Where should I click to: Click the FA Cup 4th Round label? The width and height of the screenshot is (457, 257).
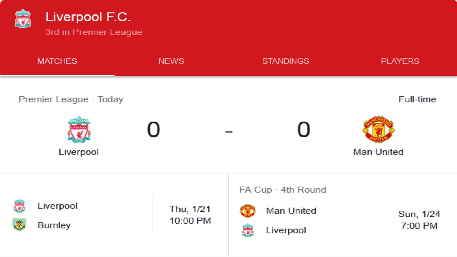click(283, 190)
